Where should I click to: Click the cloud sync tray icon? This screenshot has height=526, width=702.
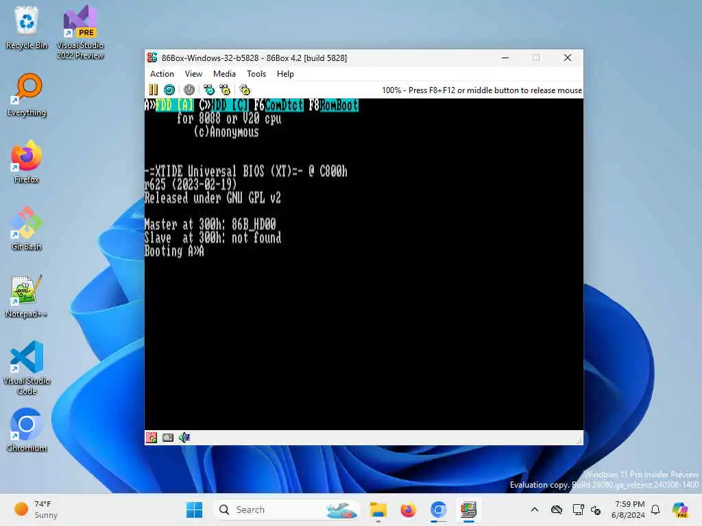click(557, 510)
